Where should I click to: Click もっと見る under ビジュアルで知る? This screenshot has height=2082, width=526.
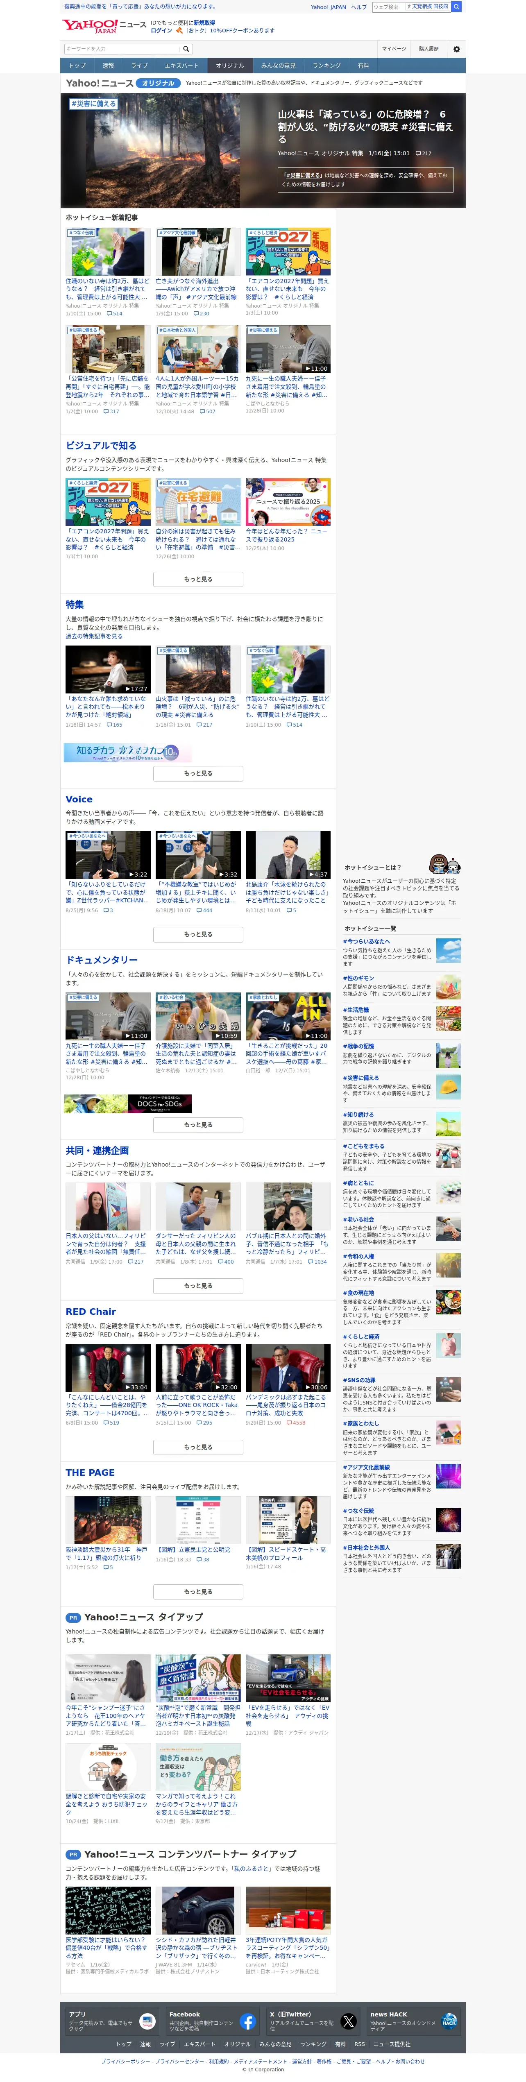point(198,579)
